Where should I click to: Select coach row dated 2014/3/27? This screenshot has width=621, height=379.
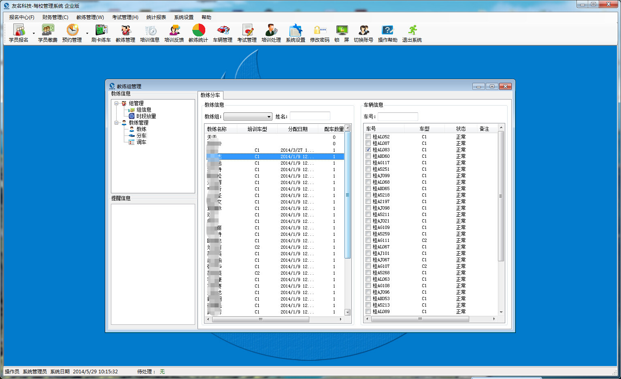275,150
